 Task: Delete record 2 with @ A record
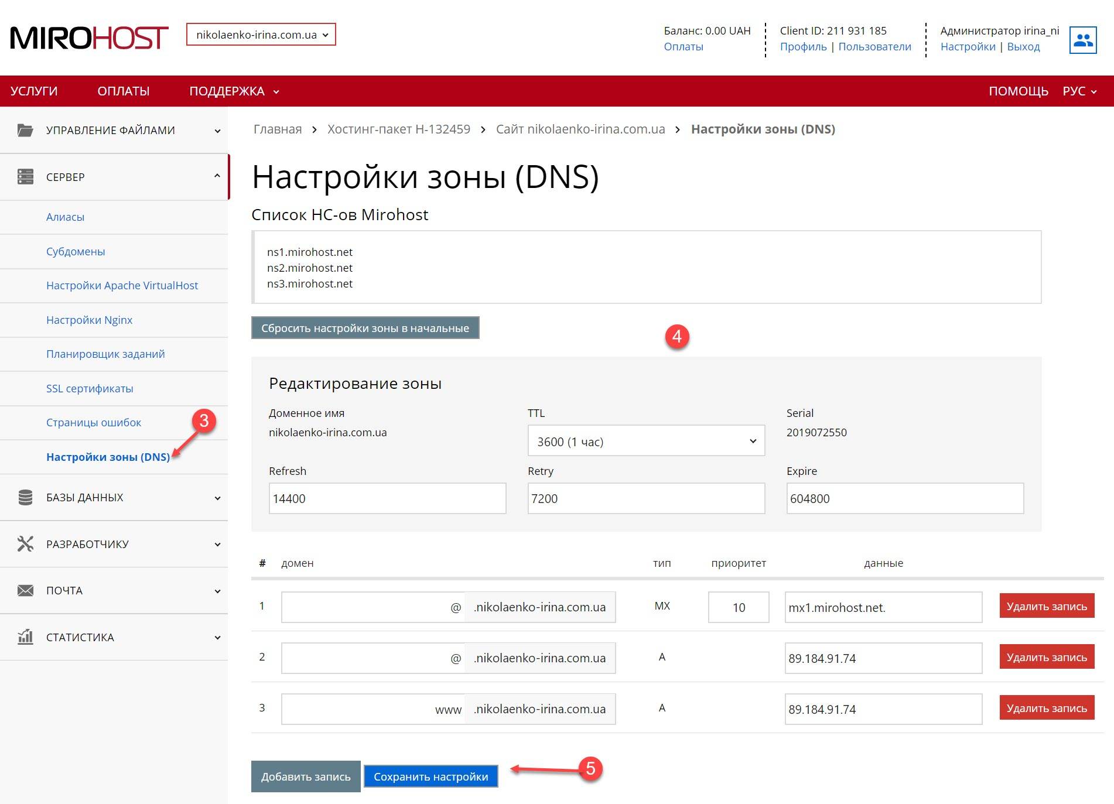click(x=1047, y=657)
